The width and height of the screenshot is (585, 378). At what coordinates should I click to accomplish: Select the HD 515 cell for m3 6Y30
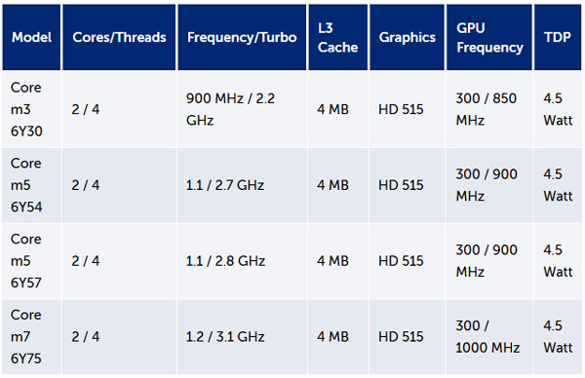[x=407, y=109]
